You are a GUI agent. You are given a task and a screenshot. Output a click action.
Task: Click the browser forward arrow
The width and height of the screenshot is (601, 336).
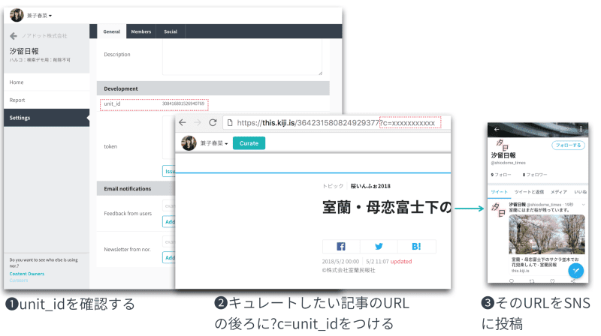click(198, 122)
